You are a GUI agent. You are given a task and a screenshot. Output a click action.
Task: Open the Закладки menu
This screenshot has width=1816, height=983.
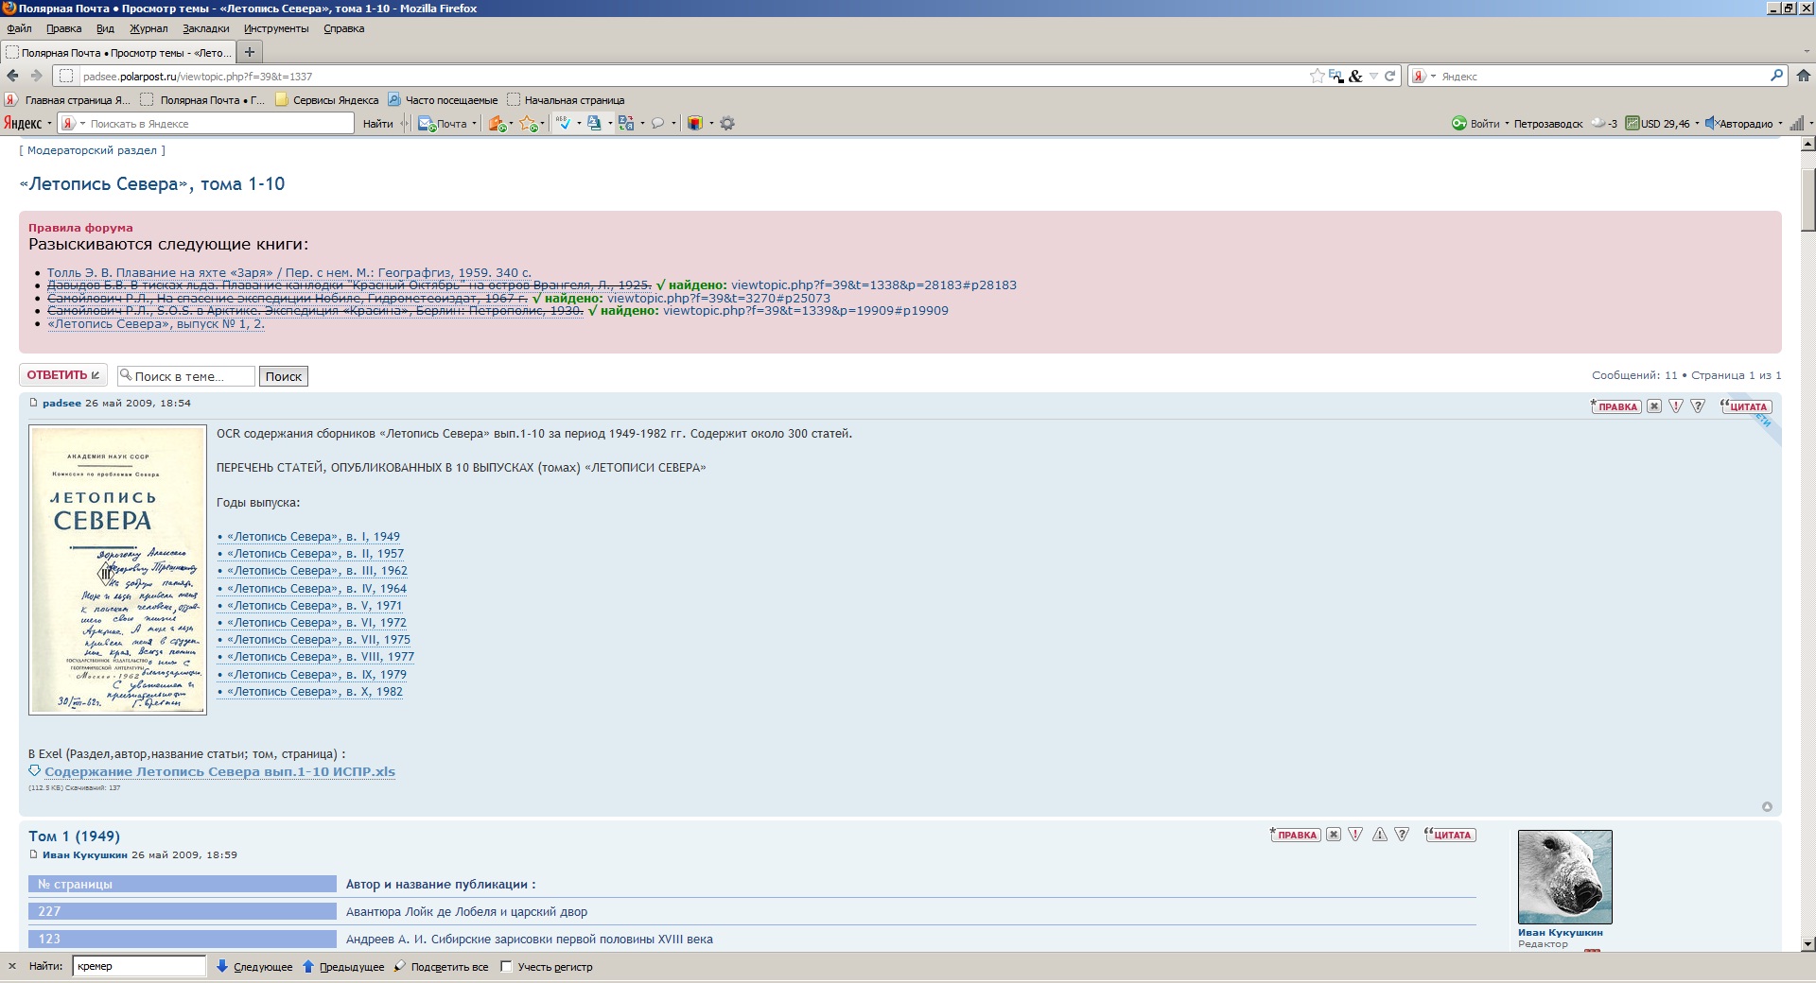pyautogui.click(x=205, y=28)
